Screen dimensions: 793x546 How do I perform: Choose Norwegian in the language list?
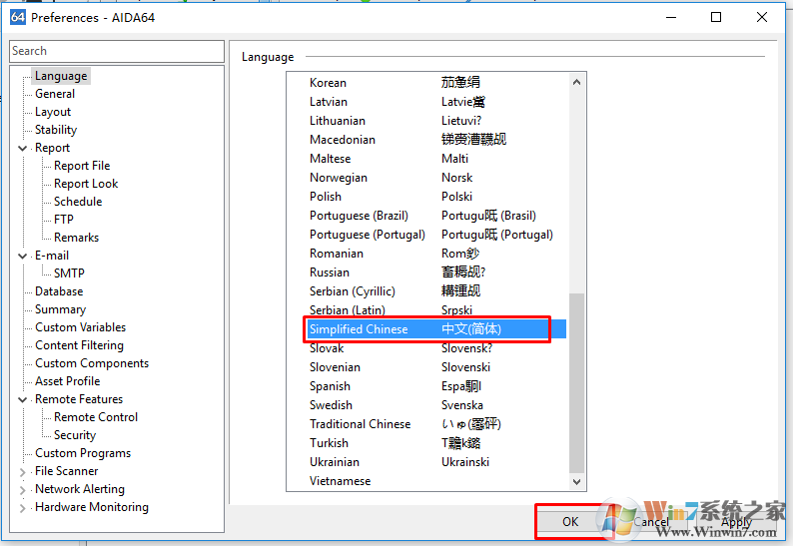[427, 178]
